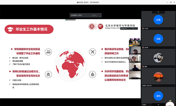Click the sprout mascot floating widget
The height and width of the screenshot is (106, 176).
coord(170,103)
